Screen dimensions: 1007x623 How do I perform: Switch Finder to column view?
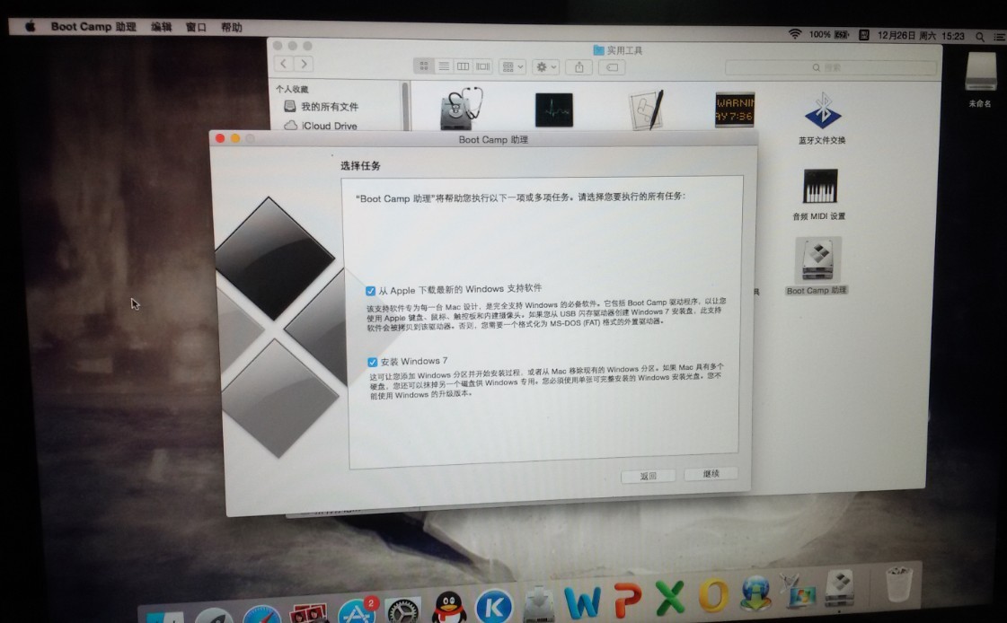pyautogui.click(x=463, y=66)
